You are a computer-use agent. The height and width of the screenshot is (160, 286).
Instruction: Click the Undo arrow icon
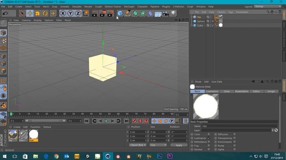pyautogui.click(x=5, y=13)
